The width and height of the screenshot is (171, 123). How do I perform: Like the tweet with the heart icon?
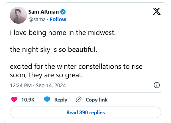[14, 100]
